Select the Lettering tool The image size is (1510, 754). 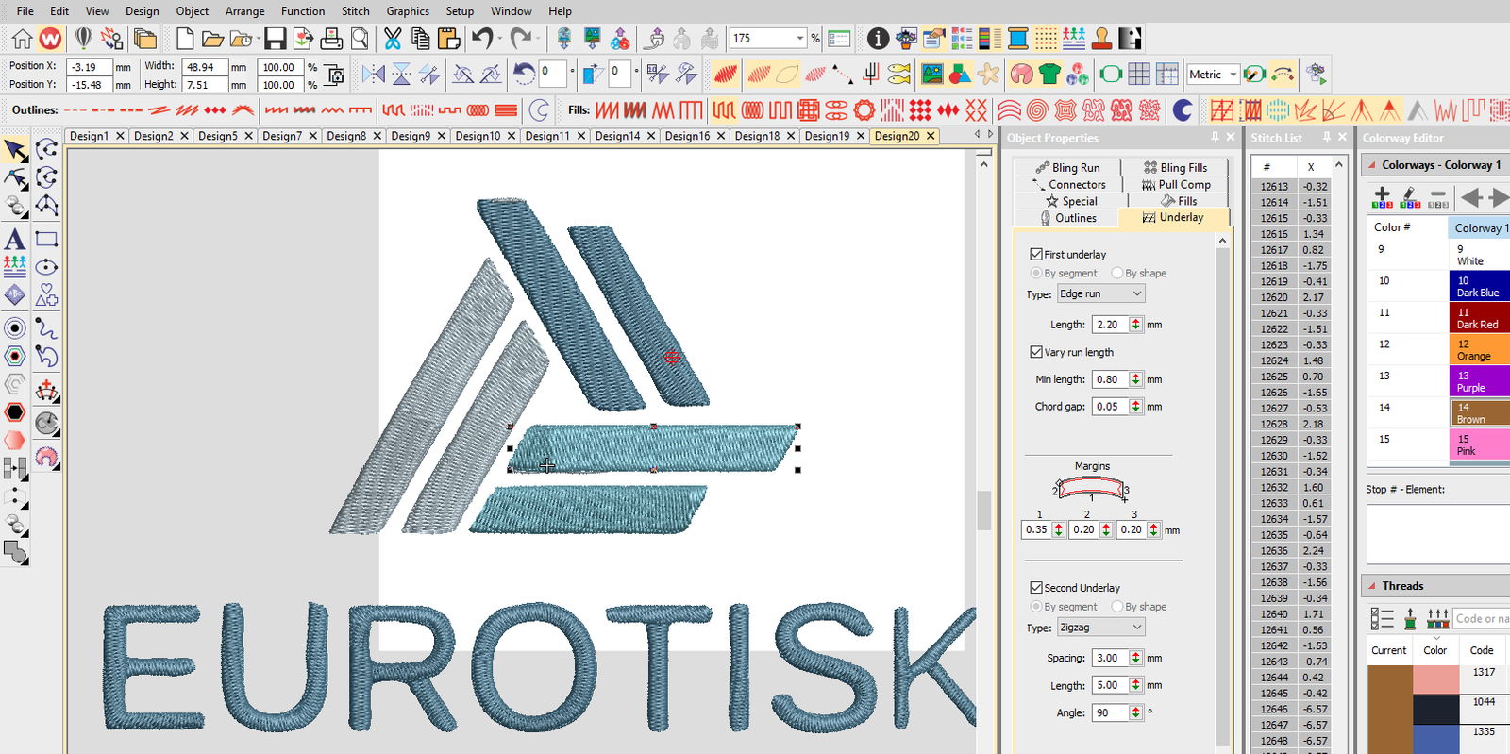point(15,239)
